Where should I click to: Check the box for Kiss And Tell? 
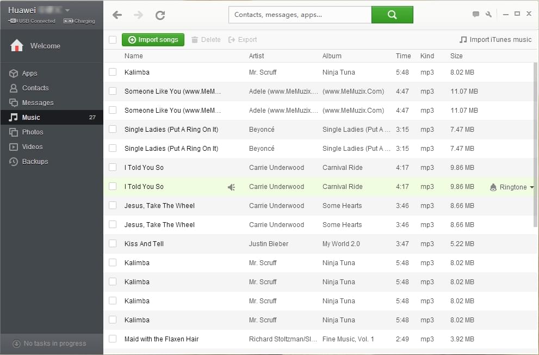point(113,244)
